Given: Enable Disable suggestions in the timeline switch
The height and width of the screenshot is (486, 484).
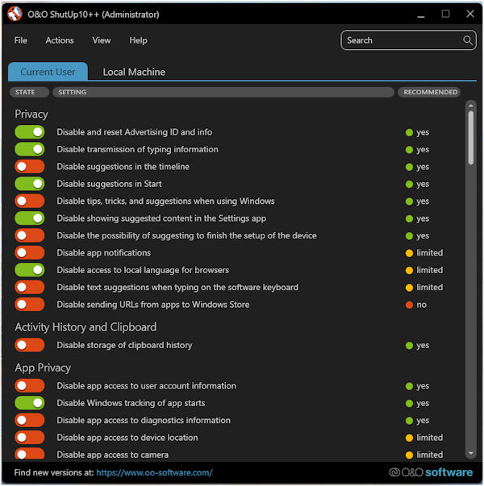Looking at the screenshot, I should 30,167.
